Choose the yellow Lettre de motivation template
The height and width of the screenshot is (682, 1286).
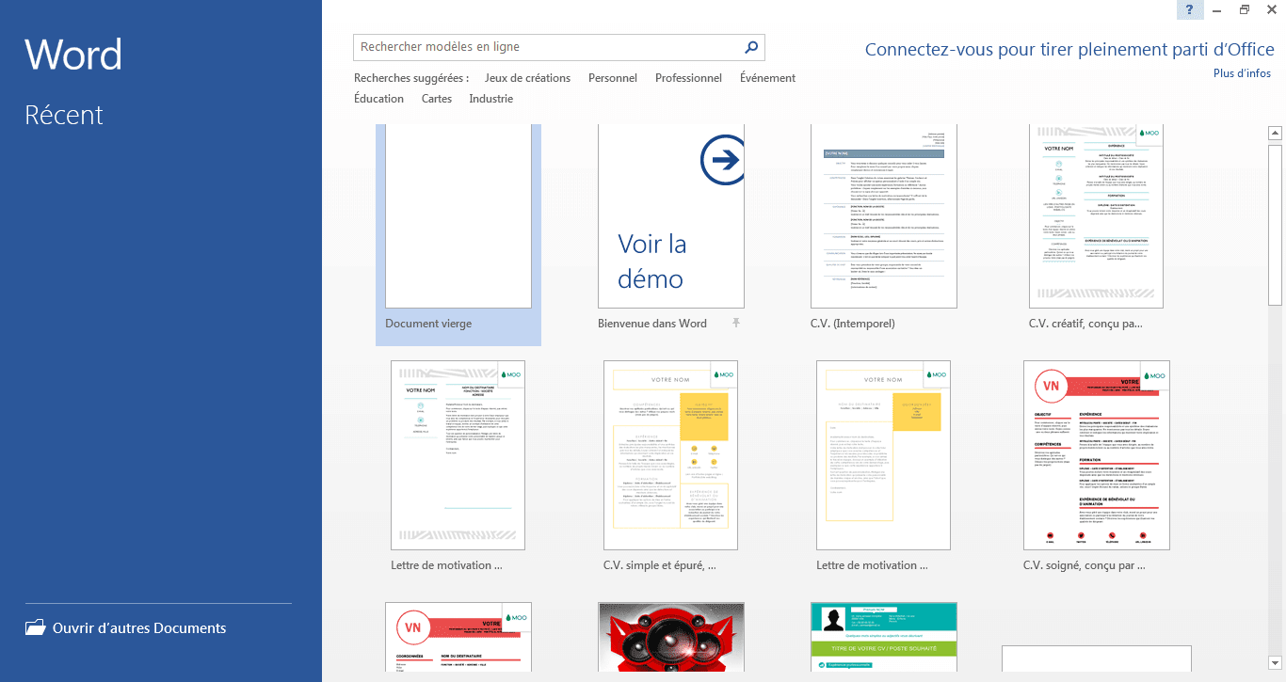884,455
